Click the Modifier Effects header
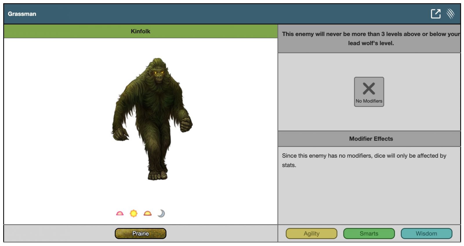The height and width of the screenshot is (246, 464). click(x=371, y=139)
